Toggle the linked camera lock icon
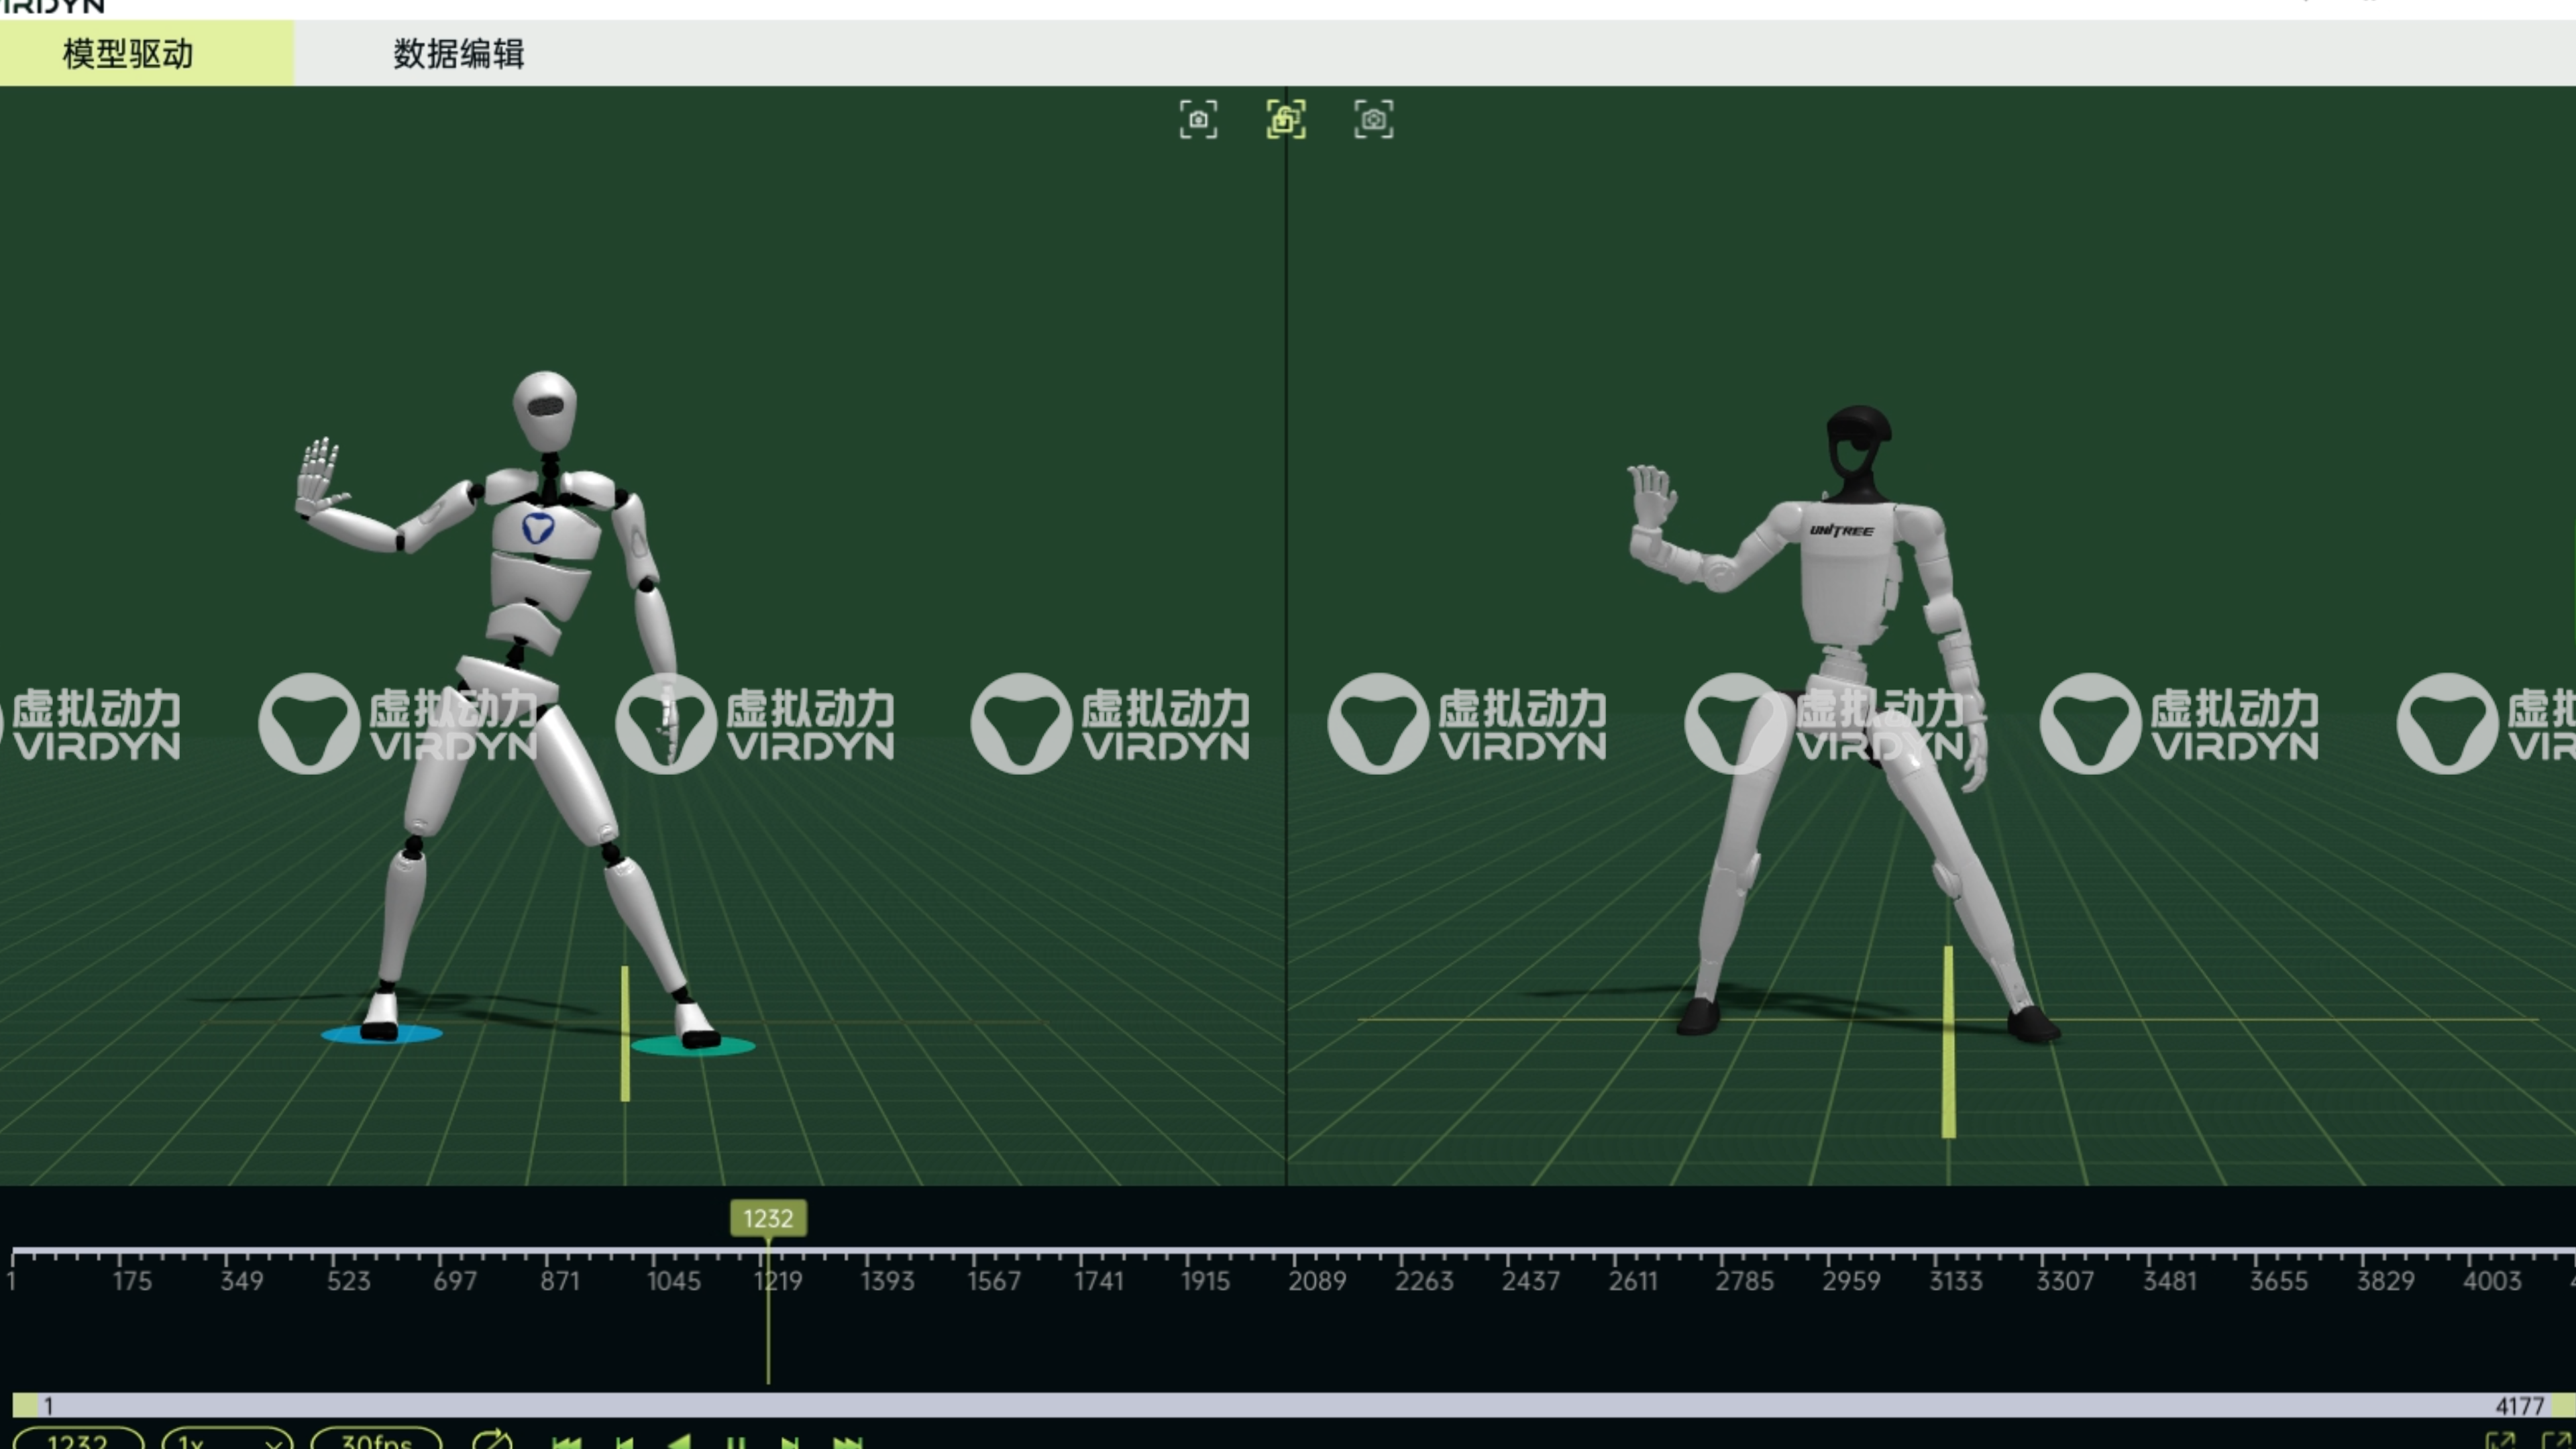Viewport: 2576px width, 1449px height. click(x=1286, y=119)
